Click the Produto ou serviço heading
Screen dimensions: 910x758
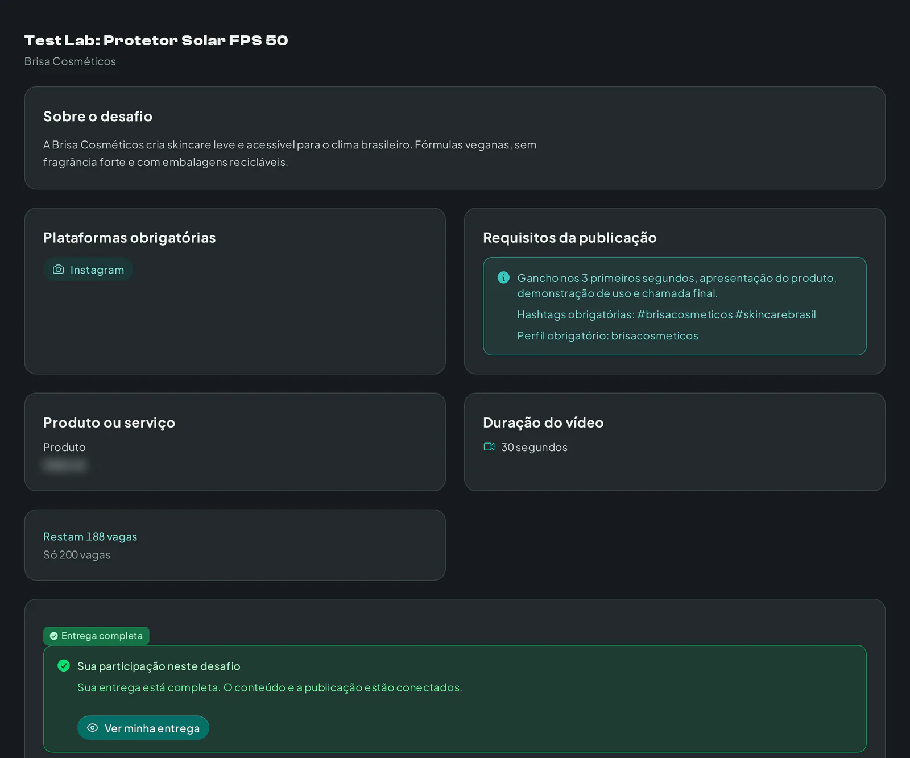pos(109,423)
